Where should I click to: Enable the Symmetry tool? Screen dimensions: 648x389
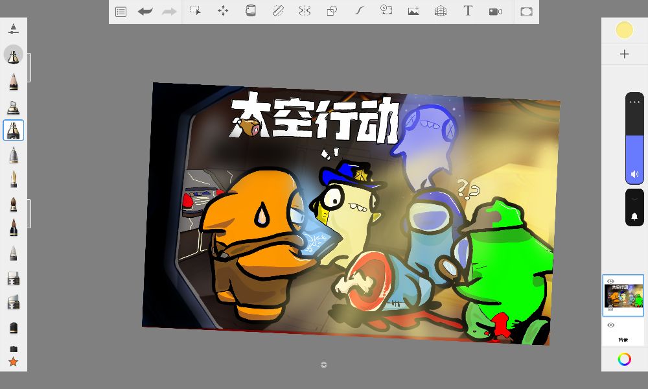pyautogui.click(x=305, y=11)
